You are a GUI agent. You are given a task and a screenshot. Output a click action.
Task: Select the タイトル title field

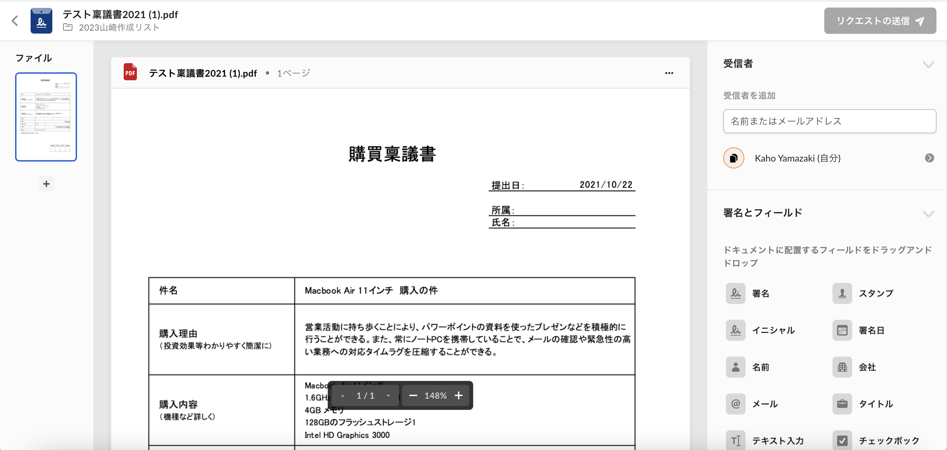click(863, 403)
